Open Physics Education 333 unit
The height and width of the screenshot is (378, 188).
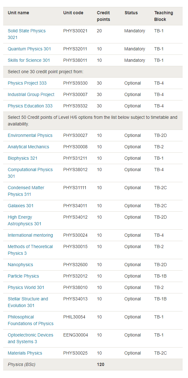(30, 106)
